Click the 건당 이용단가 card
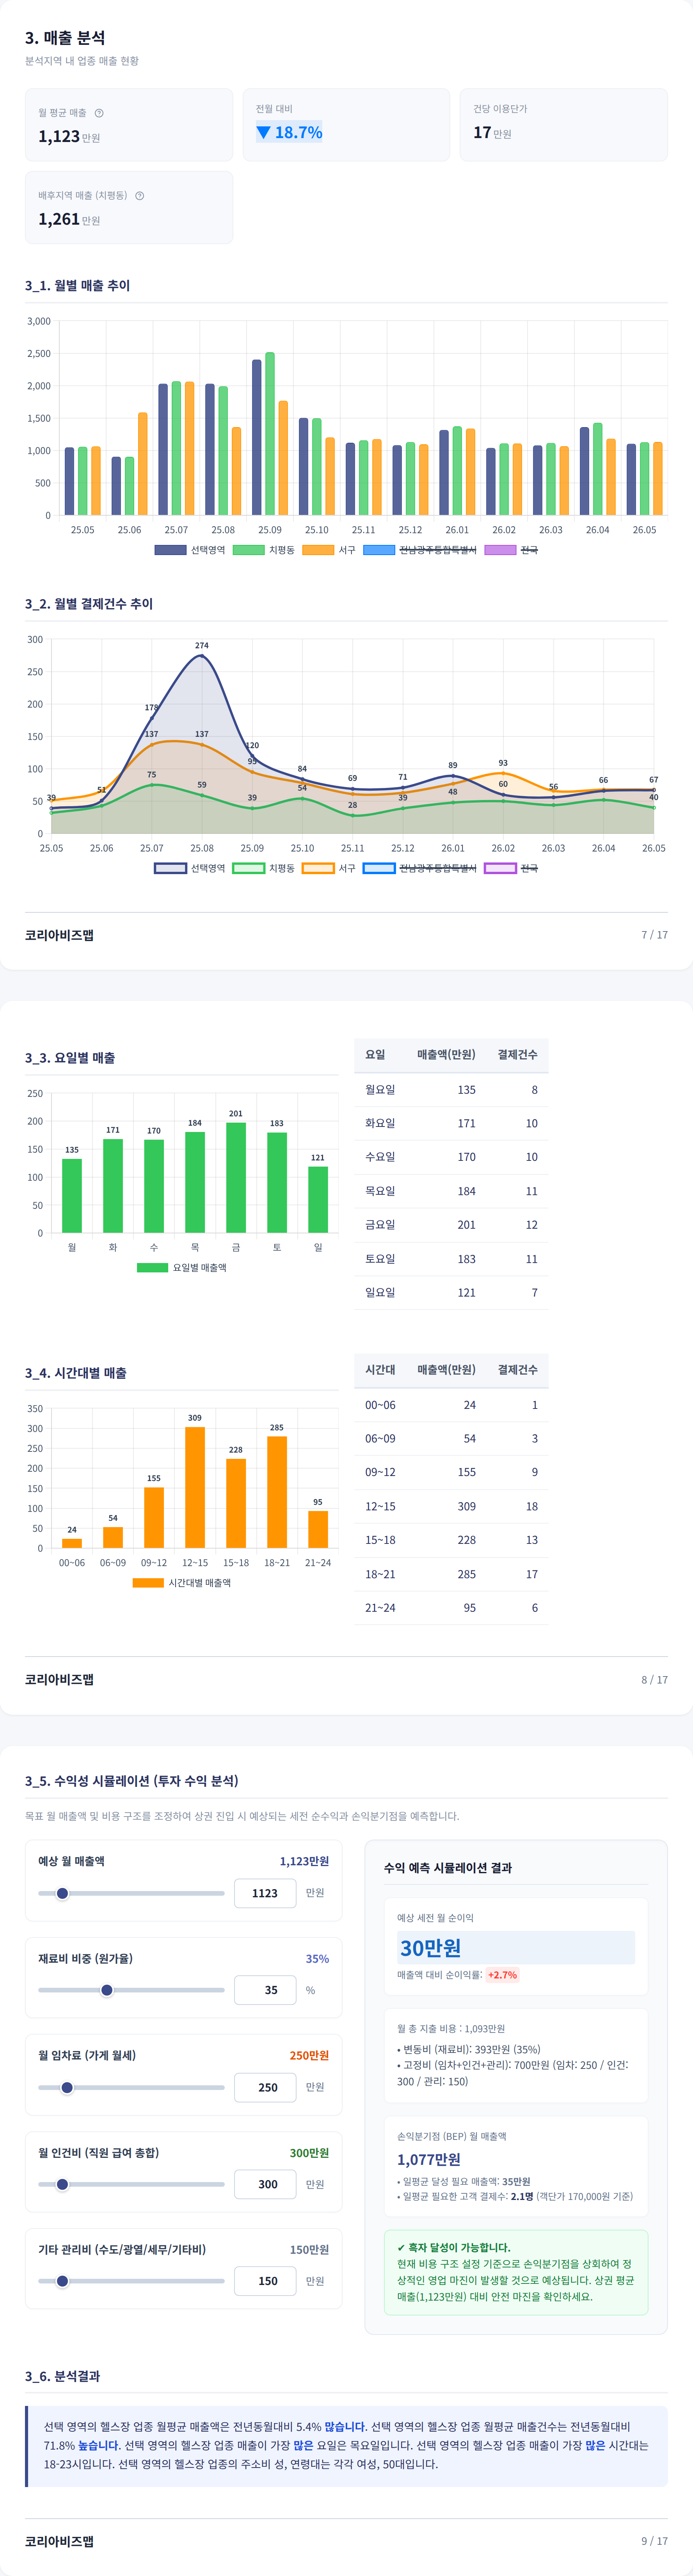Screen dimensions: 693x2576 564,125
